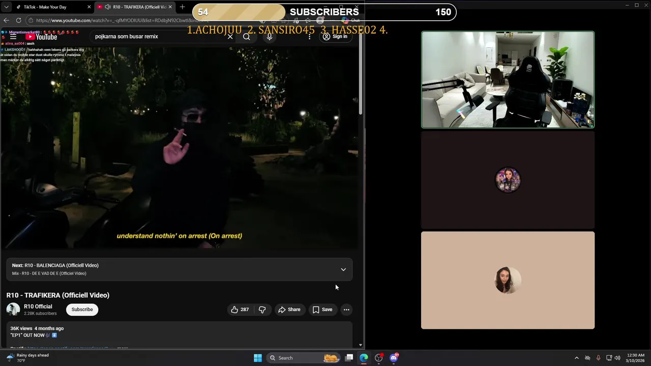Go back with the browser back arrow
This screenshot has height=366, width=651.
click(x=6, y=20)
